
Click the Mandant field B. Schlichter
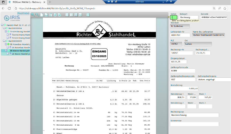180,26
